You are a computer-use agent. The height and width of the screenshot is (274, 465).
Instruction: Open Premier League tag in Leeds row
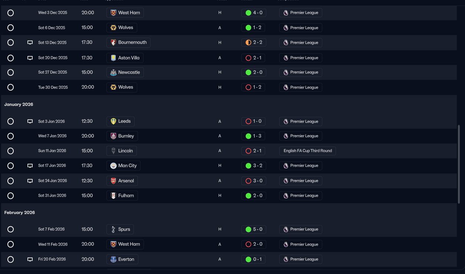(x=301, y=121)
